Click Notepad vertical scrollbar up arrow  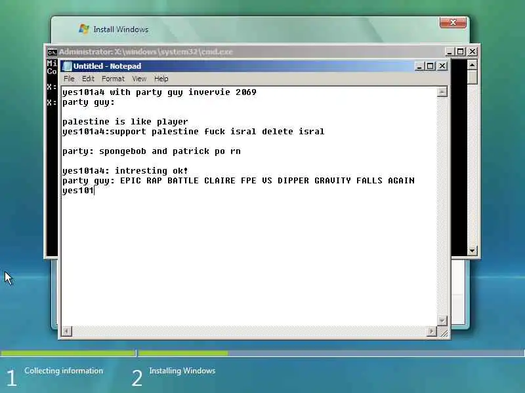pos(442,92)
